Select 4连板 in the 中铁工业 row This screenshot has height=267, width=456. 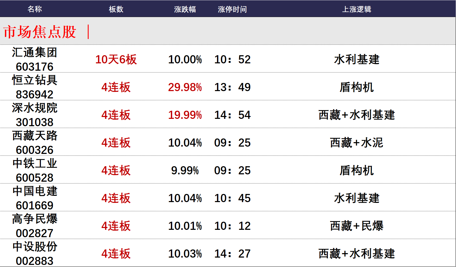(116, 170)
